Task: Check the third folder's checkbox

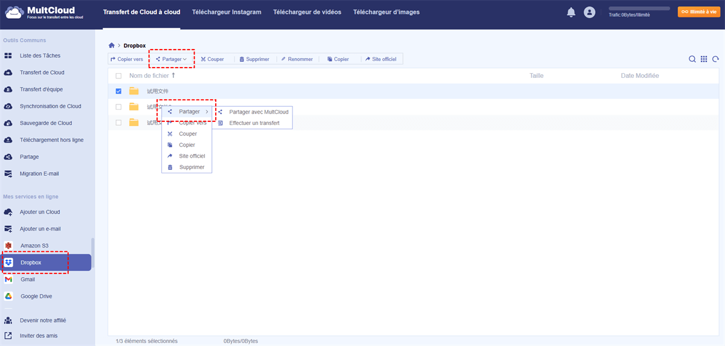Action: coord(118,123)
